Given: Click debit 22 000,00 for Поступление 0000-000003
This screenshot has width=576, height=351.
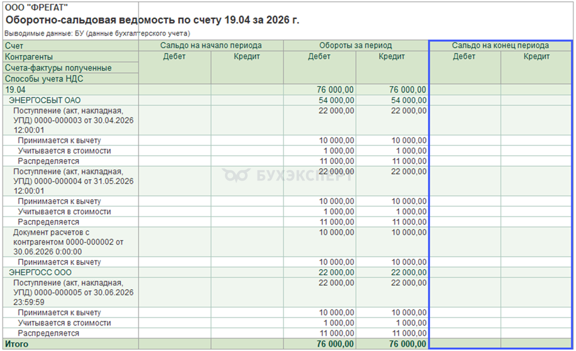Looking at the screenshot, I should 336,111.
